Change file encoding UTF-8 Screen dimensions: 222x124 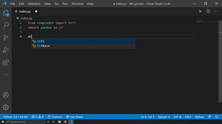coord(177,117)
